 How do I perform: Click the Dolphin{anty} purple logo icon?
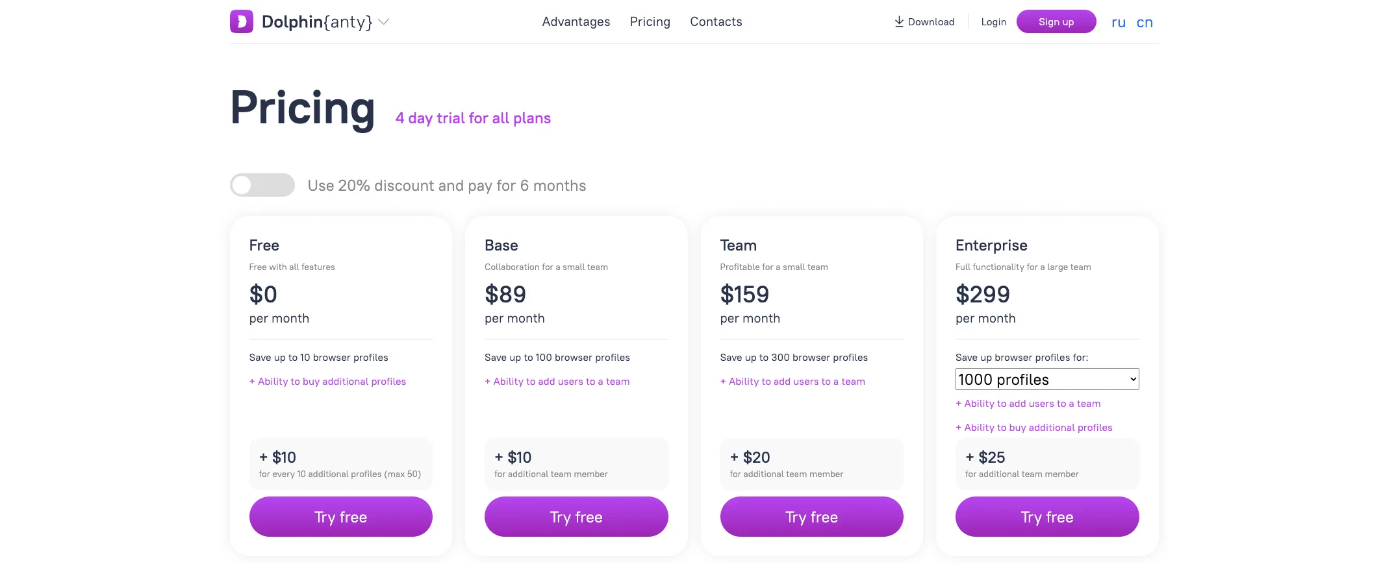point(241,21)
